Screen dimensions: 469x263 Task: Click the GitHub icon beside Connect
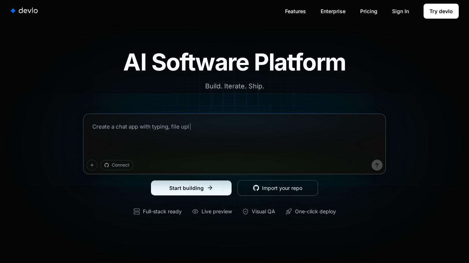[107, 165]
